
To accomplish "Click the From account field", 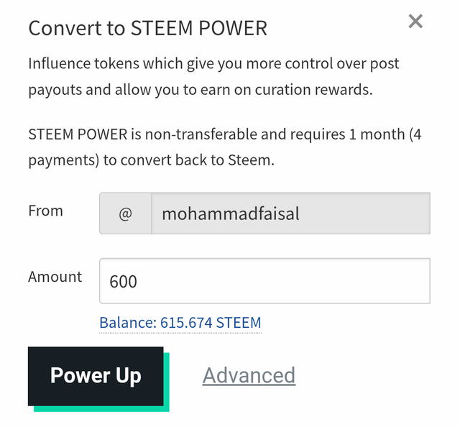I will pos(290,213).
